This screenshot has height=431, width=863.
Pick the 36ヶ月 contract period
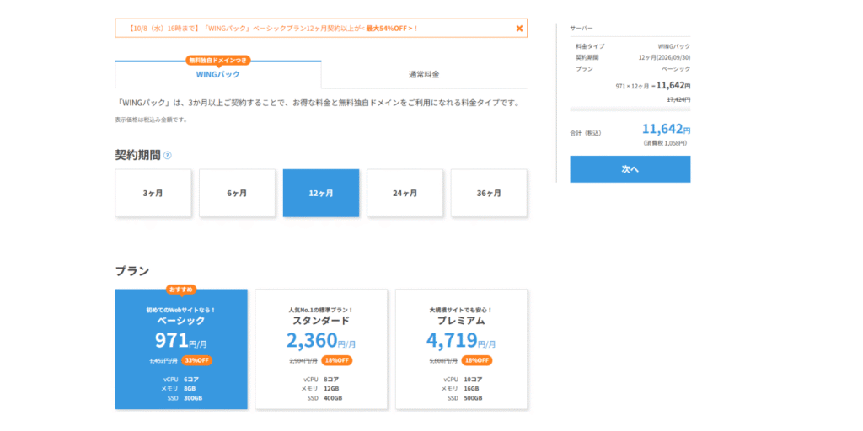point(489,193)
